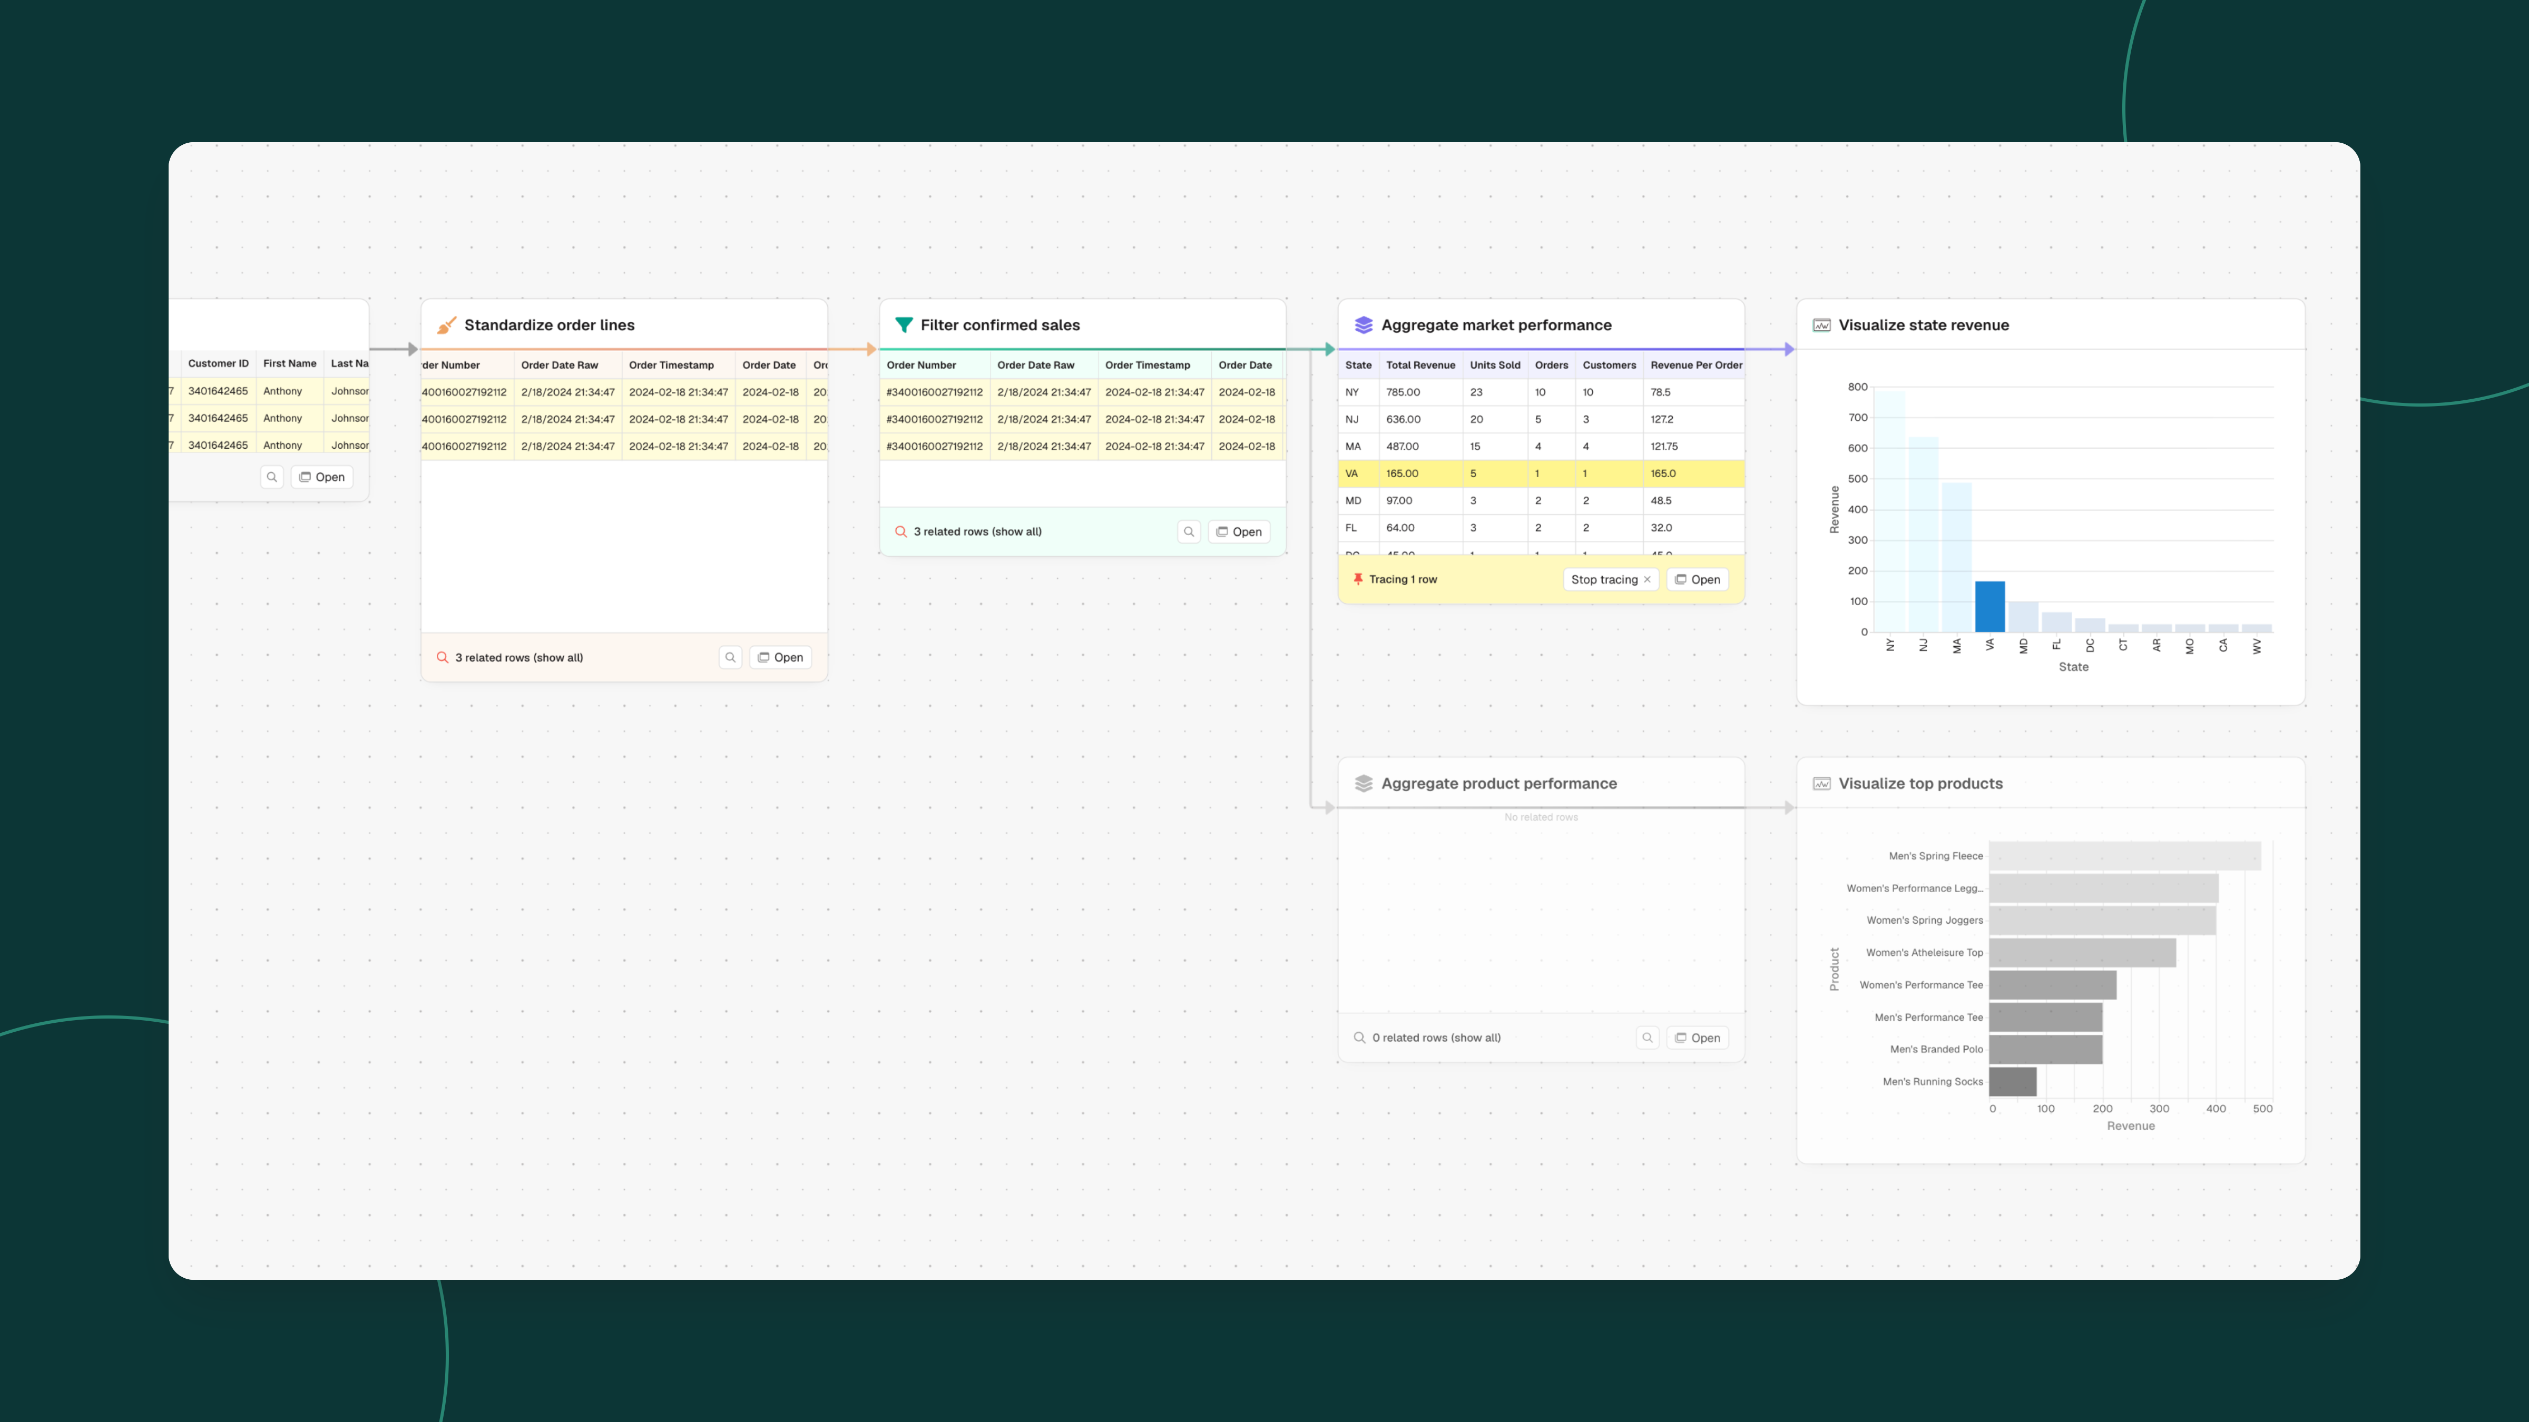Click the Customer ID column header

218,363
